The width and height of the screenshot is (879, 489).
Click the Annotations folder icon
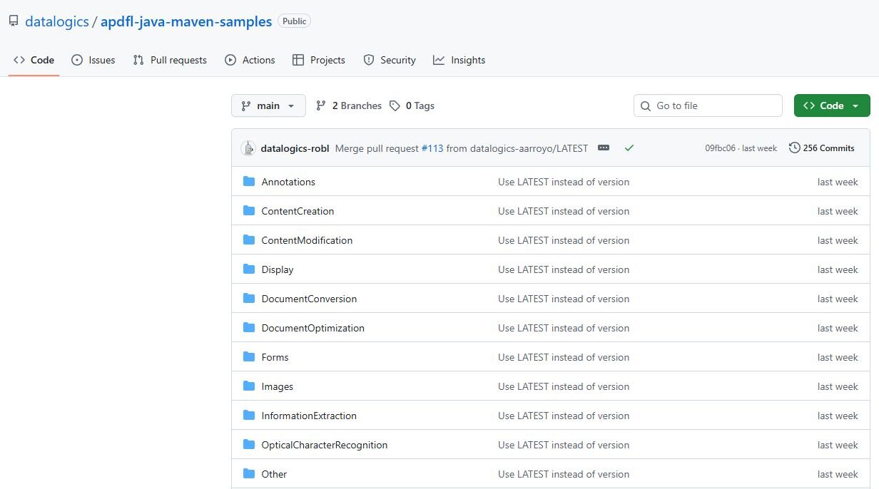pos(249,182)
